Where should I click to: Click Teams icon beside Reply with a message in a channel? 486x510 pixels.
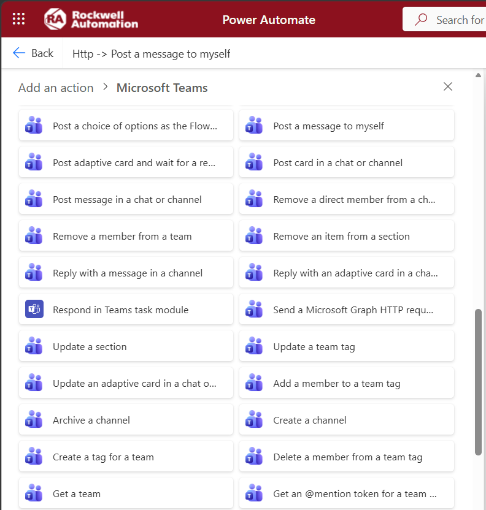coord(34,272)
